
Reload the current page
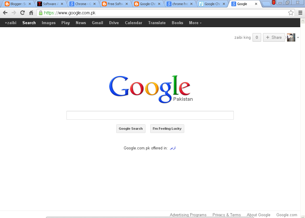tap(23, 13)
